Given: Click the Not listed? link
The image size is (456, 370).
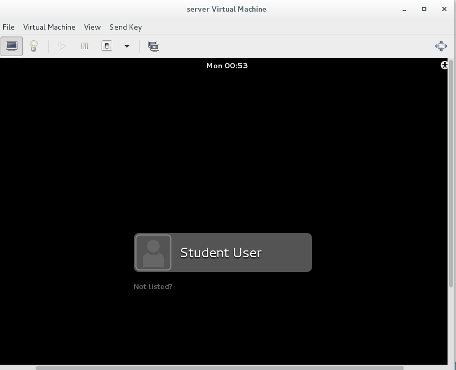Looking at the screenshot, I should (152, 286).
